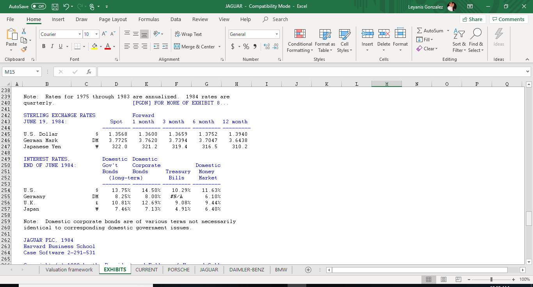
Task: Open the Comments pane
Action: 508,19
